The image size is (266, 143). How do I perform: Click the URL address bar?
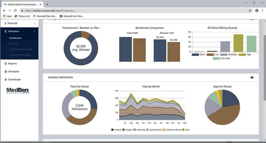coord(133,11)
